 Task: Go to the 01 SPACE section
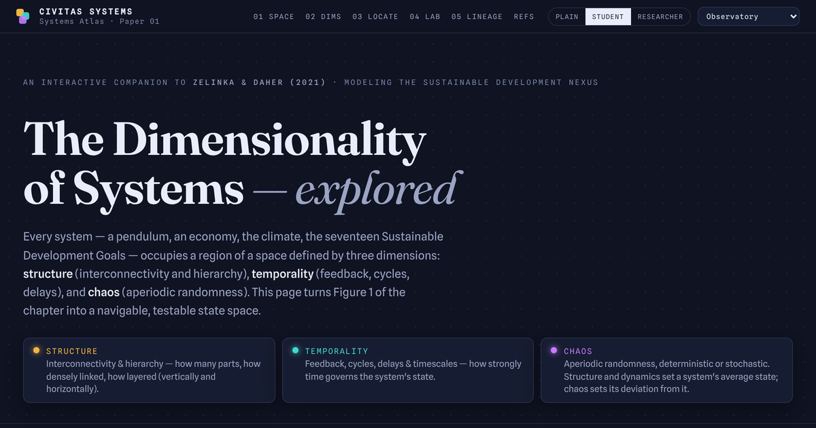(x=274, y=16)
